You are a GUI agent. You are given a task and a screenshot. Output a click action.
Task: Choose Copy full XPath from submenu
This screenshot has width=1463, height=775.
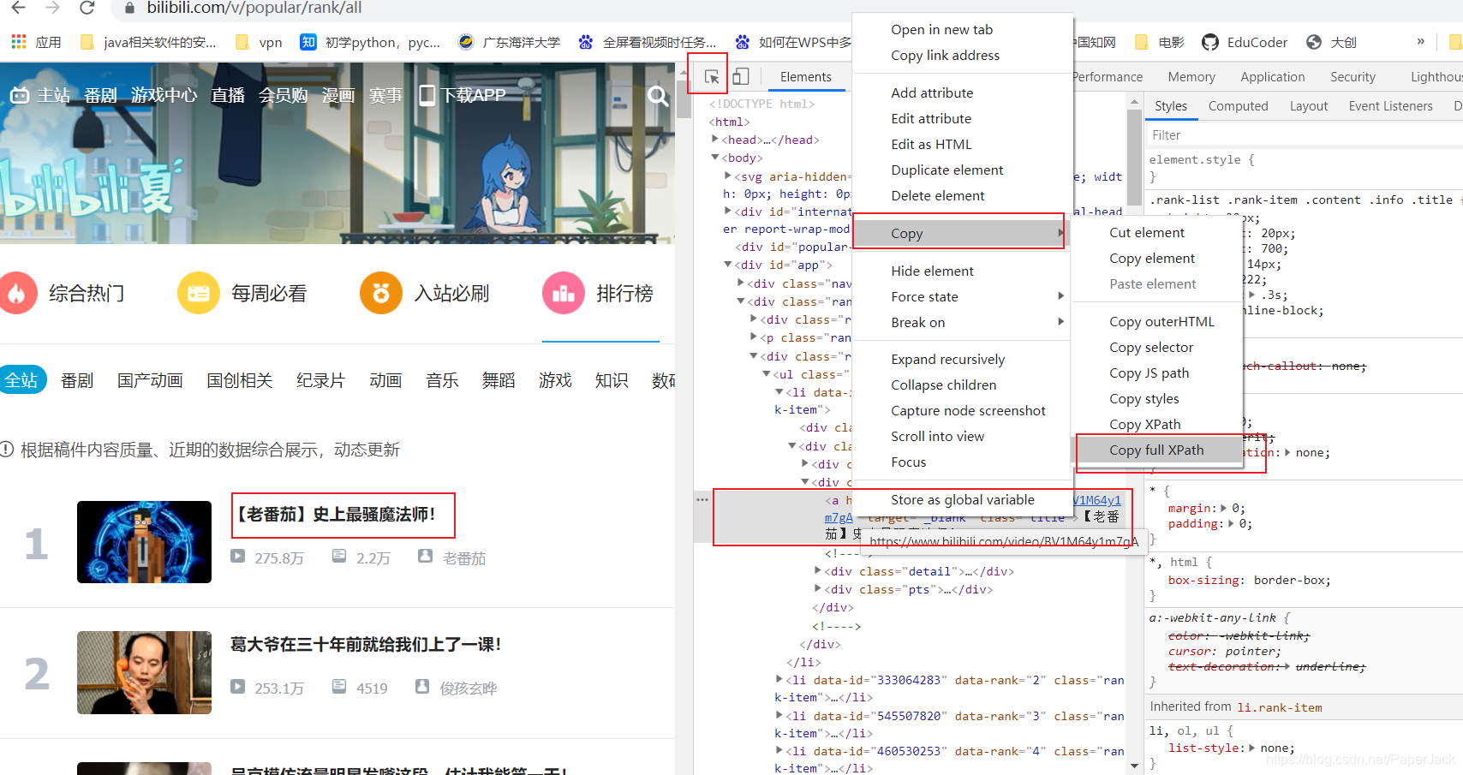(1156, 450)
